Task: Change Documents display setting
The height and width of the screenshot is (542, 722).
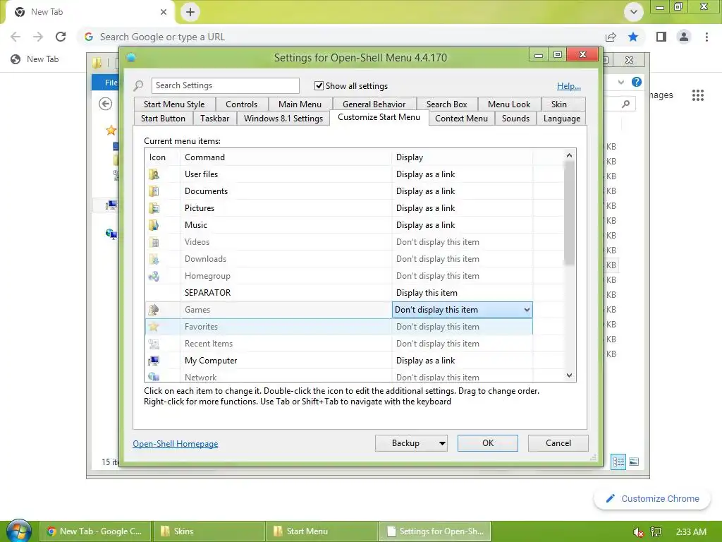Action: point(462,191)
